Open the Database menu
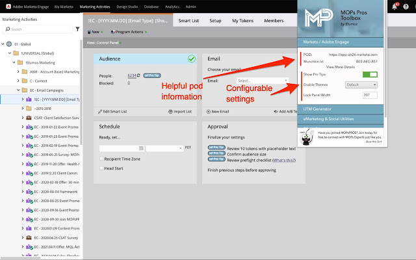 [151, 6]
